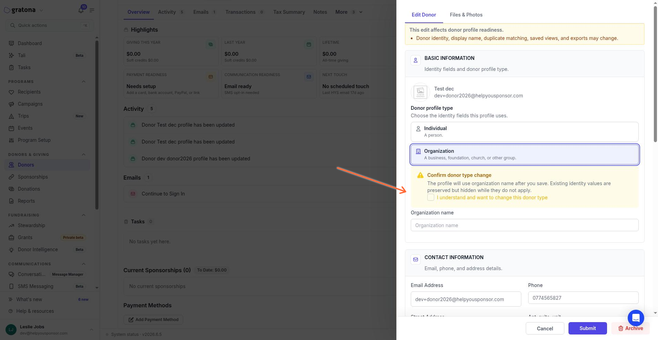Click the Giving This Year card icon
Viewport: 658px width, 340px height.
pyautogui.click(x=211, y=44)
